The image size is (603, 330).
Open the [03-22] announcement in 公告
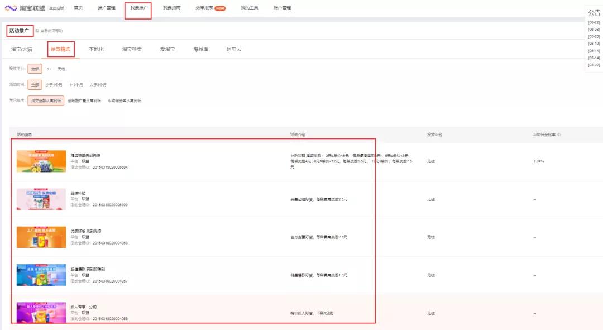coord(594,65)
